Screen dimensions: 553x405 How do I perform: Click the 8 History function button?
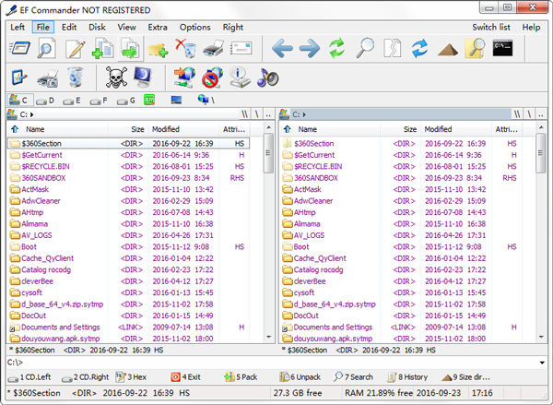(x=407, y=377)
